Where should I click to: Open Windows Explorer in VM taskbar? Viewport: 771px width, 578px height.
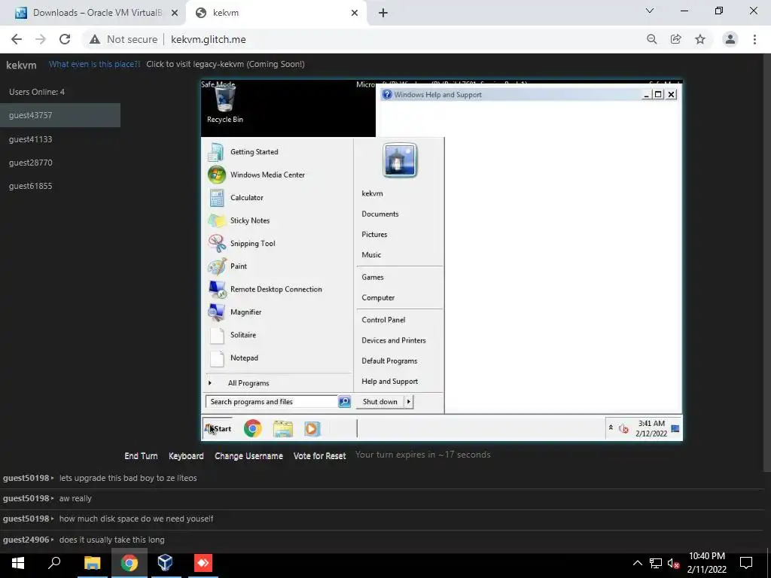283,428
